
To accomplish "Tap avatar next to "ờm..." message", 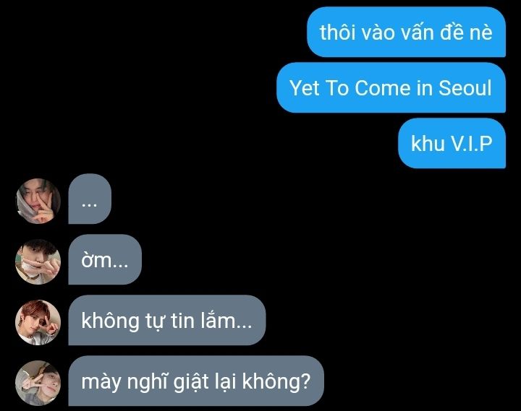I will (x=38, y=261).
